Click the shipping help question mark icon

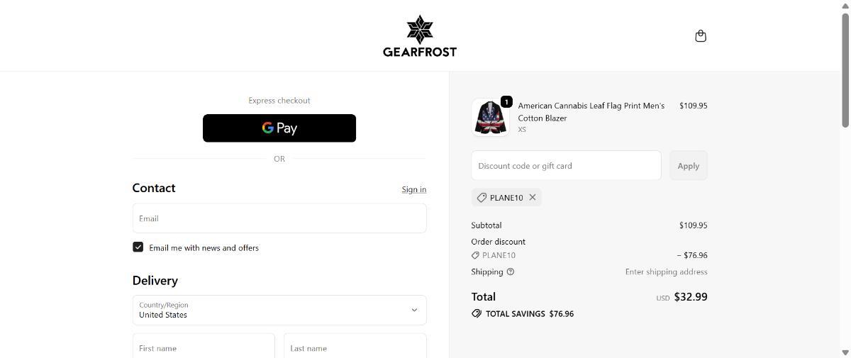(x=511, y=272)
